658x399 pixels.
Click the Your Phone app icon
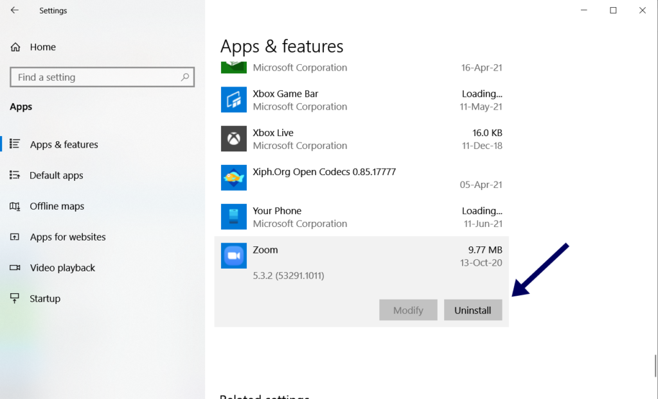[x=233, y=216]
